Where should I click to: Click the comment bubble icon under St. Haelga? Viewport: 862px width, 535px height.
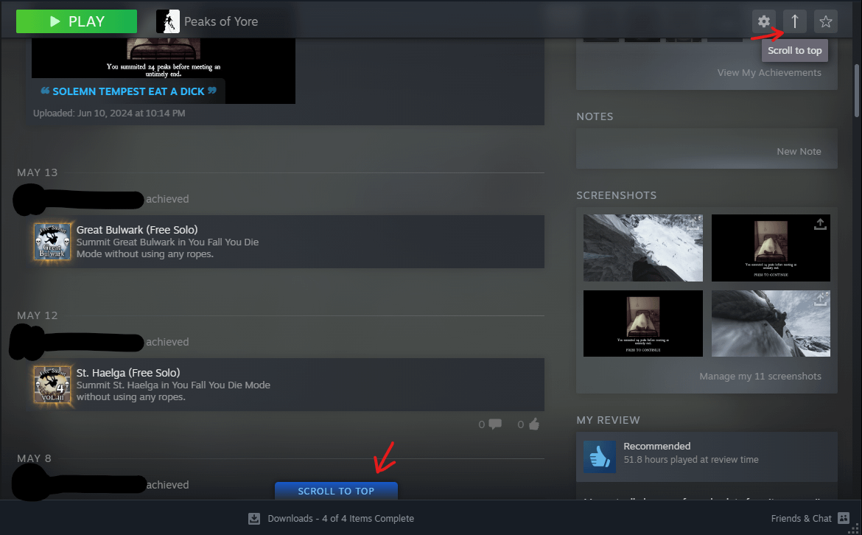495,424
